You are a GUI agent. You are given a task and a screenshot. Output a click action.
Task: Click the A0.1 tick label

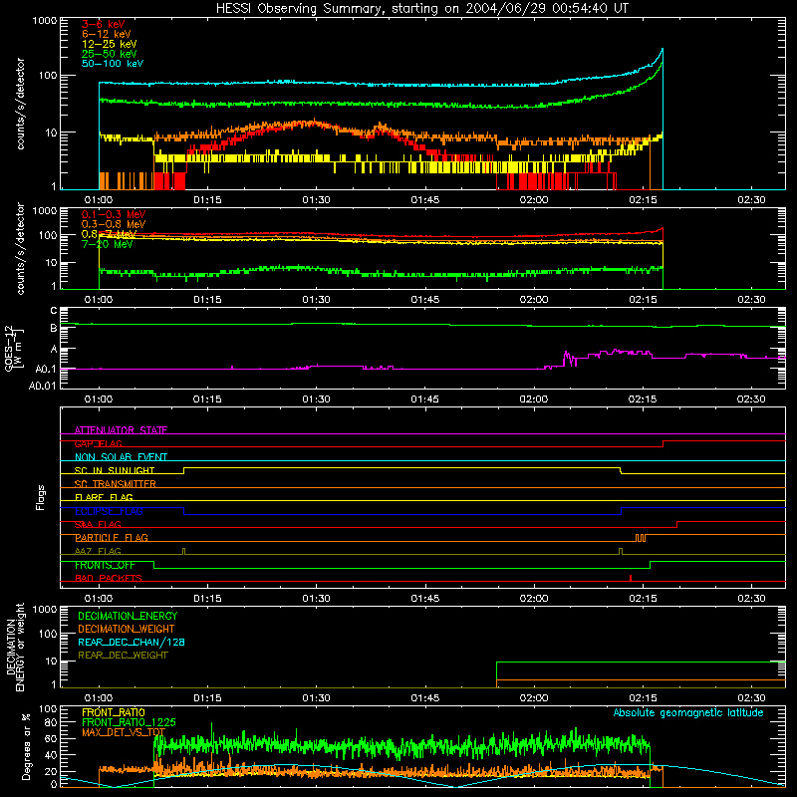(x=45, y=369)
